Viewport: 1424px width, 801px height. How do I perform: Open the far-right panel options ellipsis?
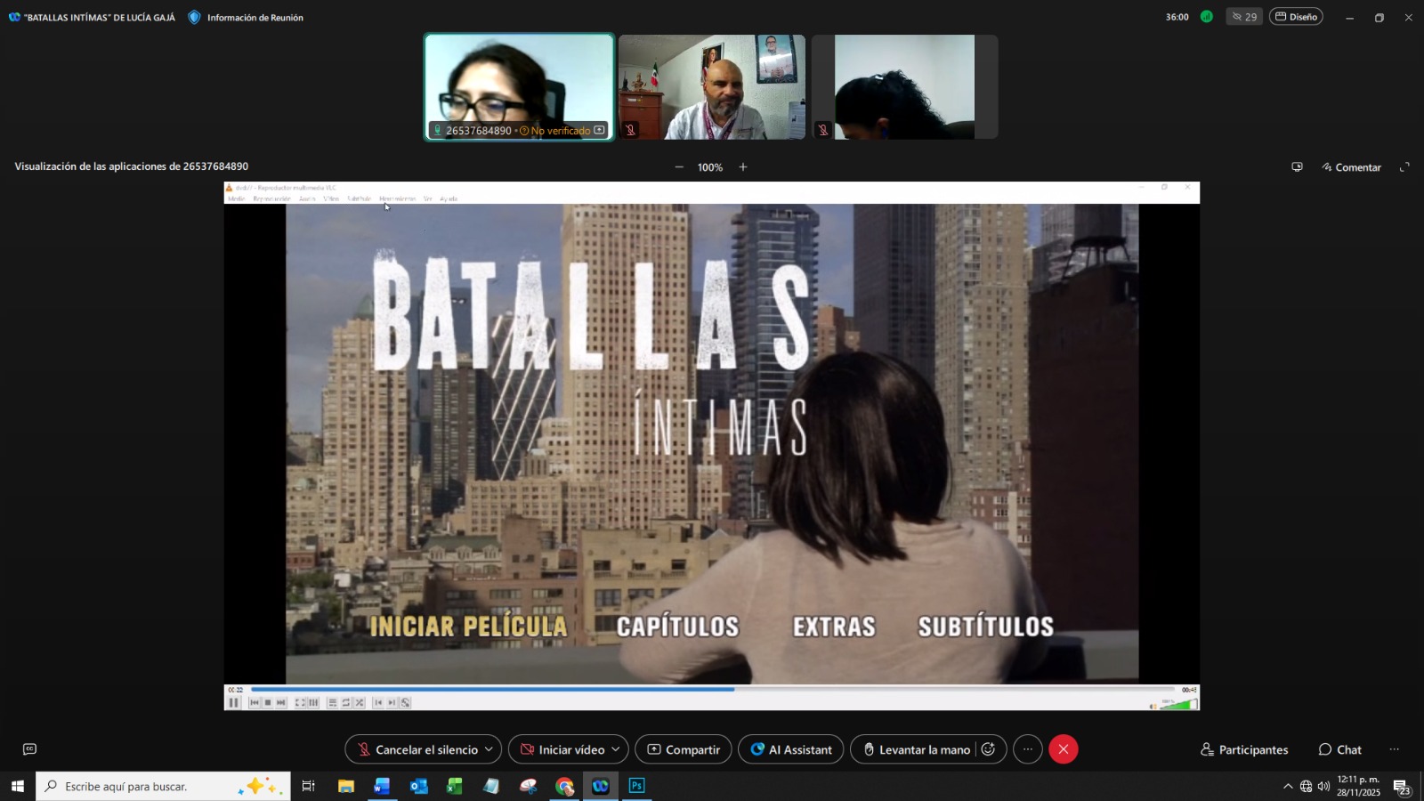pos(1394,749)
